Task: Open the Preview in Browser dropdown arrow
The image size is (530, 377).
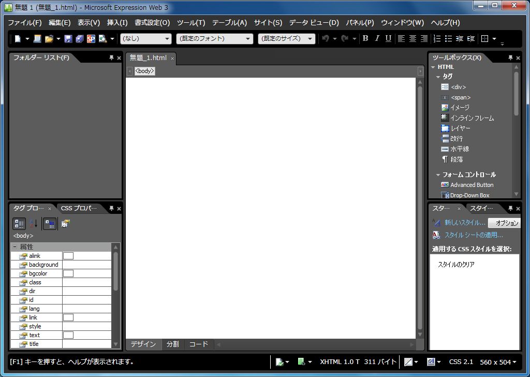Action: point(112,38)
